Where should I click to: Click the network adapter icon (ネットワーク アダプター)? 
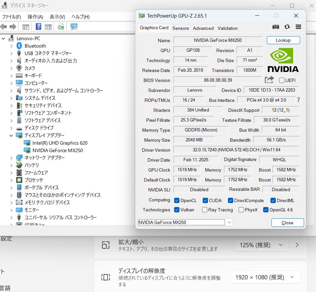coord(19,158)
